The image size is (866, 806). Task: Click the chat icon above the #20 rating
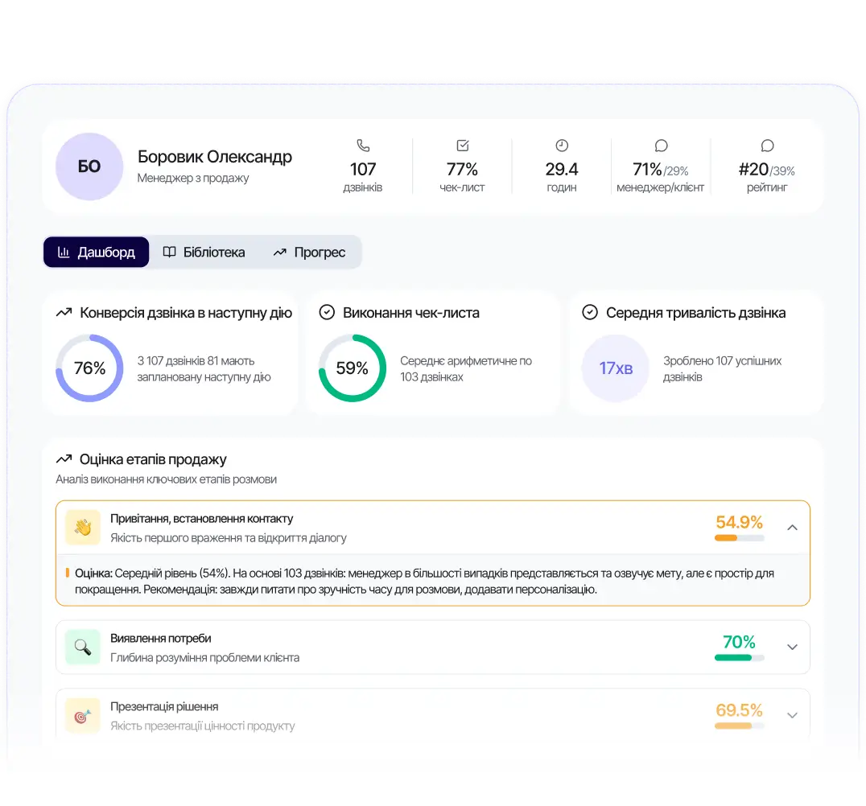[767, 146]
